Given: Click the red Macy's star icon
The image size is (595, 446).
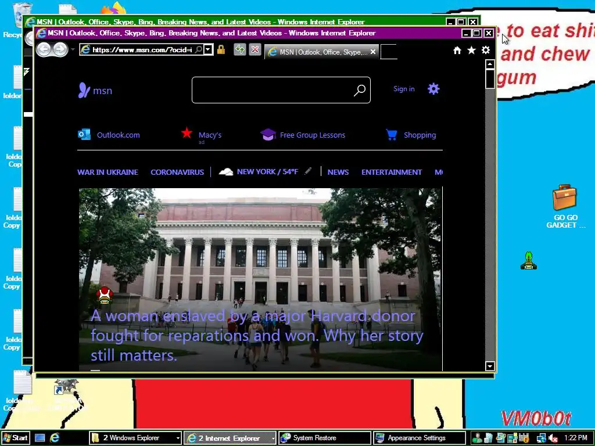Looking at the screenshot, I should 187,133.
